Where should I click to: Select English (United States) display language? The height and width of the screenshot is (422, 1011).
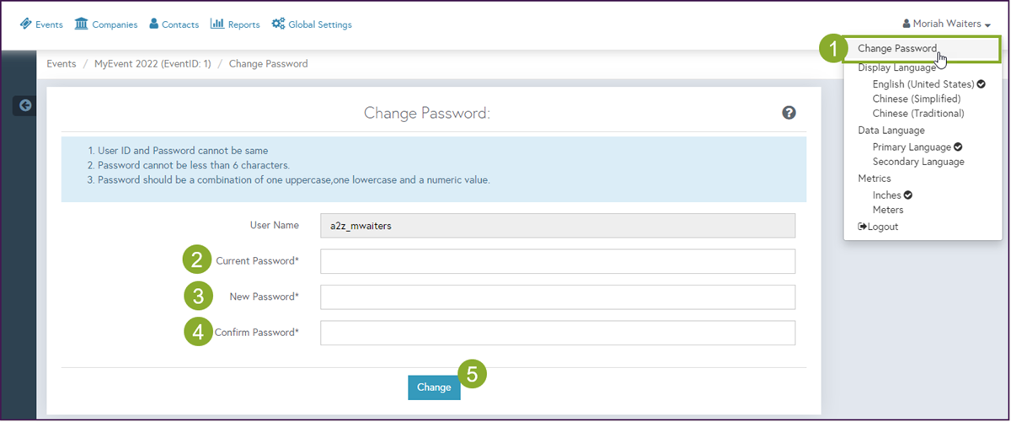pos(923,84)
